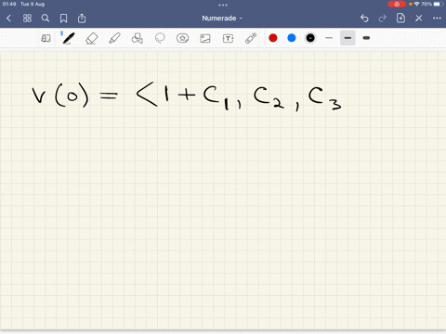Screen dimensions: 446x334
Task: Choose the black pen color
Action: pyautogui.click(x=310, y=38)
